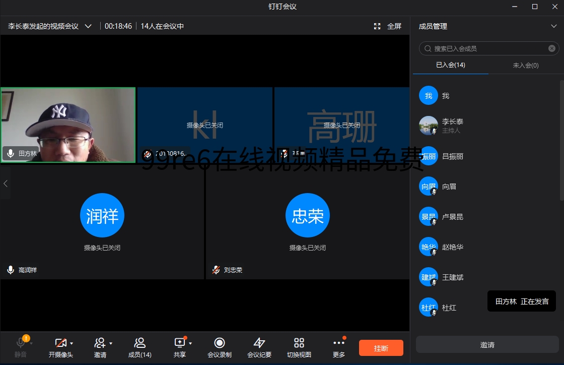564x365 pixels.
Task: Switch layout via 切换视图
Action: tap(299, 348)
